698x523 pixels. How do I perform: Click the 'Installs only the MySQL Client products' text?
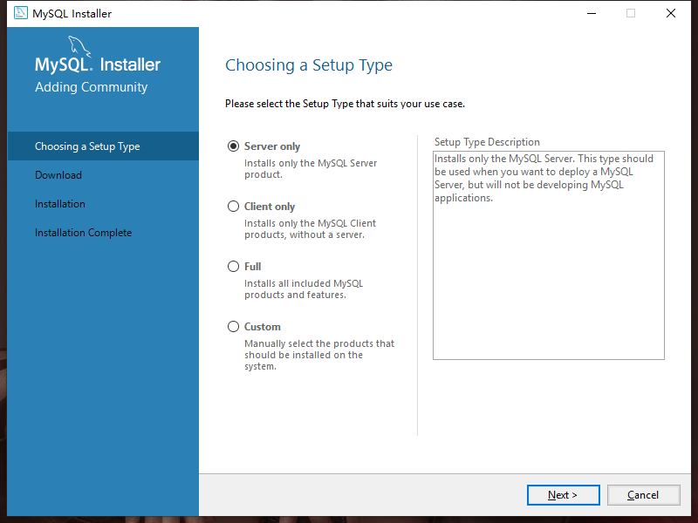coord(311,229)
